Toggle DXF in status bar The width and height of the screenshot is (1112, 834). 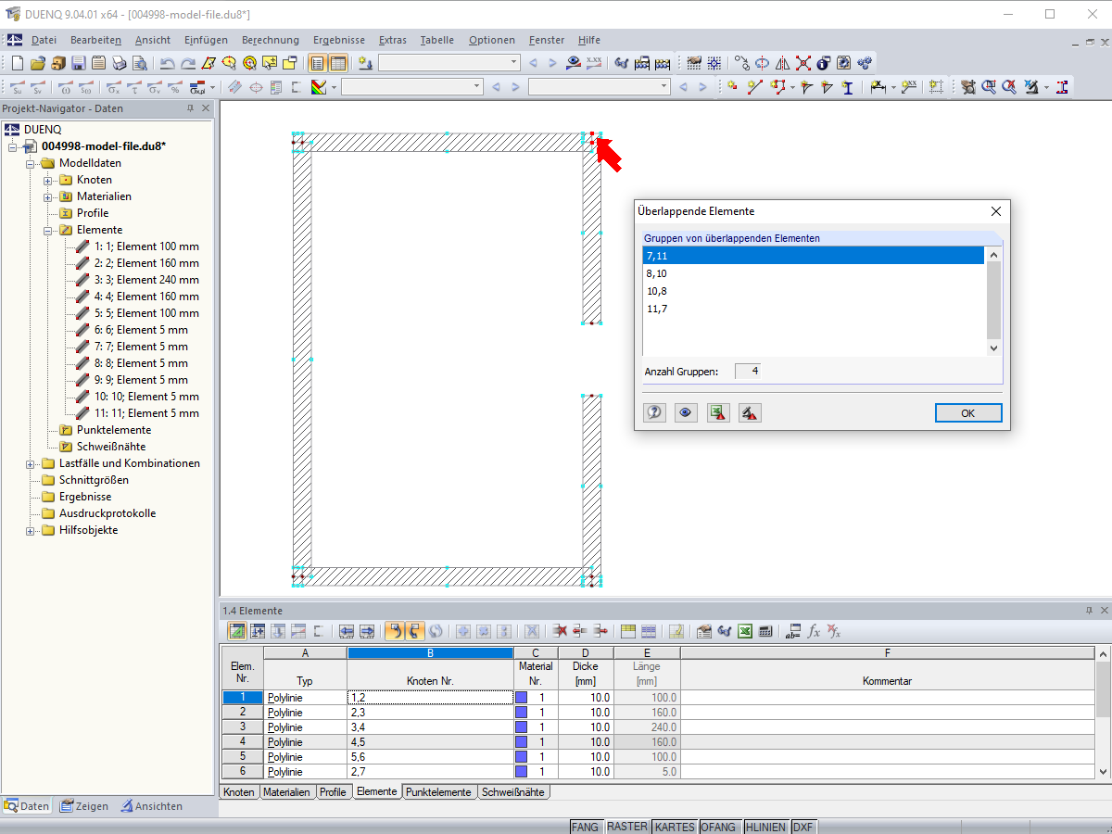tap(803, 827)
